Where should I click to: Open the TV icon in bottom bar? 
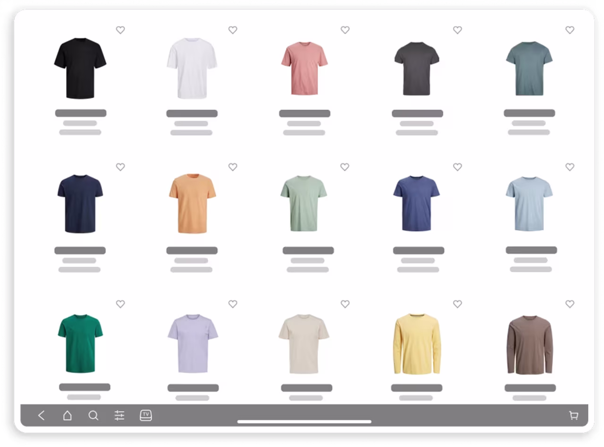point(146,415)
